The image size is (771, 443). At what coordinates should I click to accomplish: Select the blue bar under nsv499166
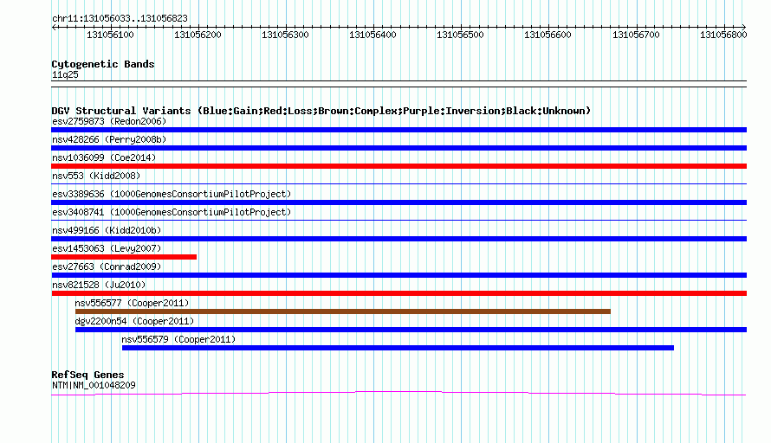pyautogui.click(x=398, y=239)
